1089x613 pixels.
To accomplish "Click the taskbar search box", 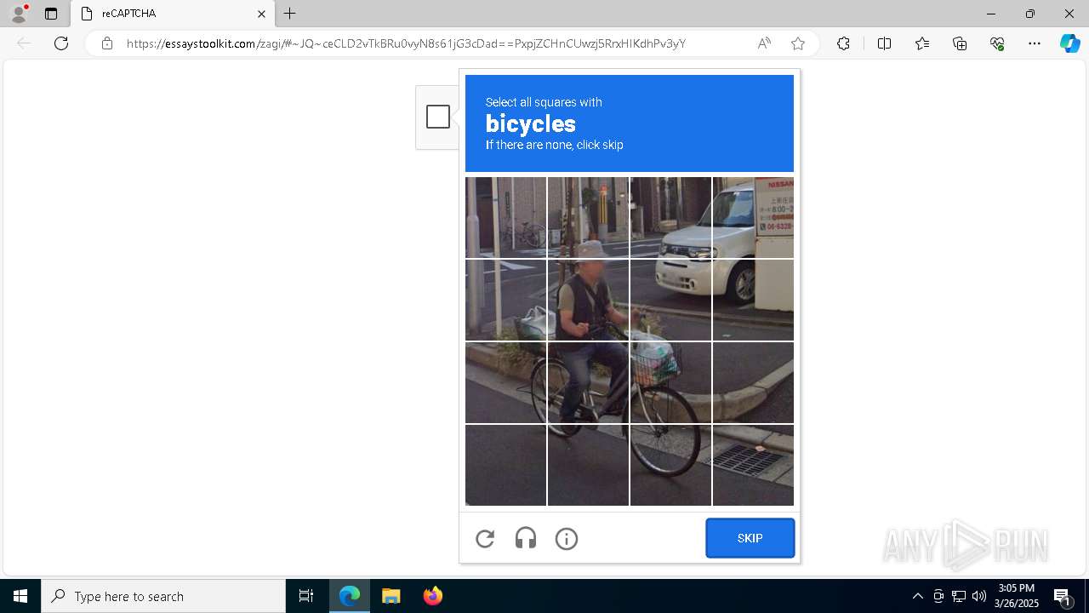I will coord(163,596).
